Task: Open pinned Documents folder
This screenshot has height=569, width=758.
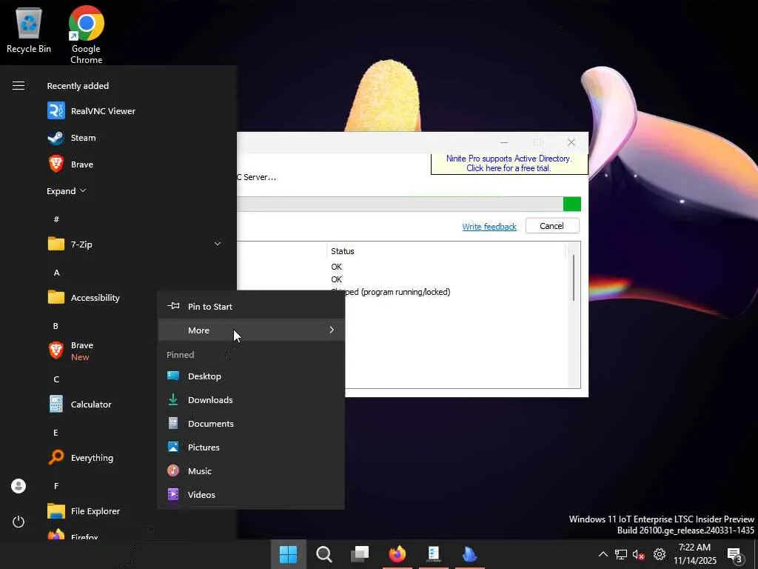Action: [x=251, y=423]
